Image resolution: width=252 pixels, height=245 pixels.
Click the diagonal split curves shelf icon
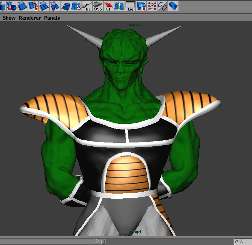163,6
